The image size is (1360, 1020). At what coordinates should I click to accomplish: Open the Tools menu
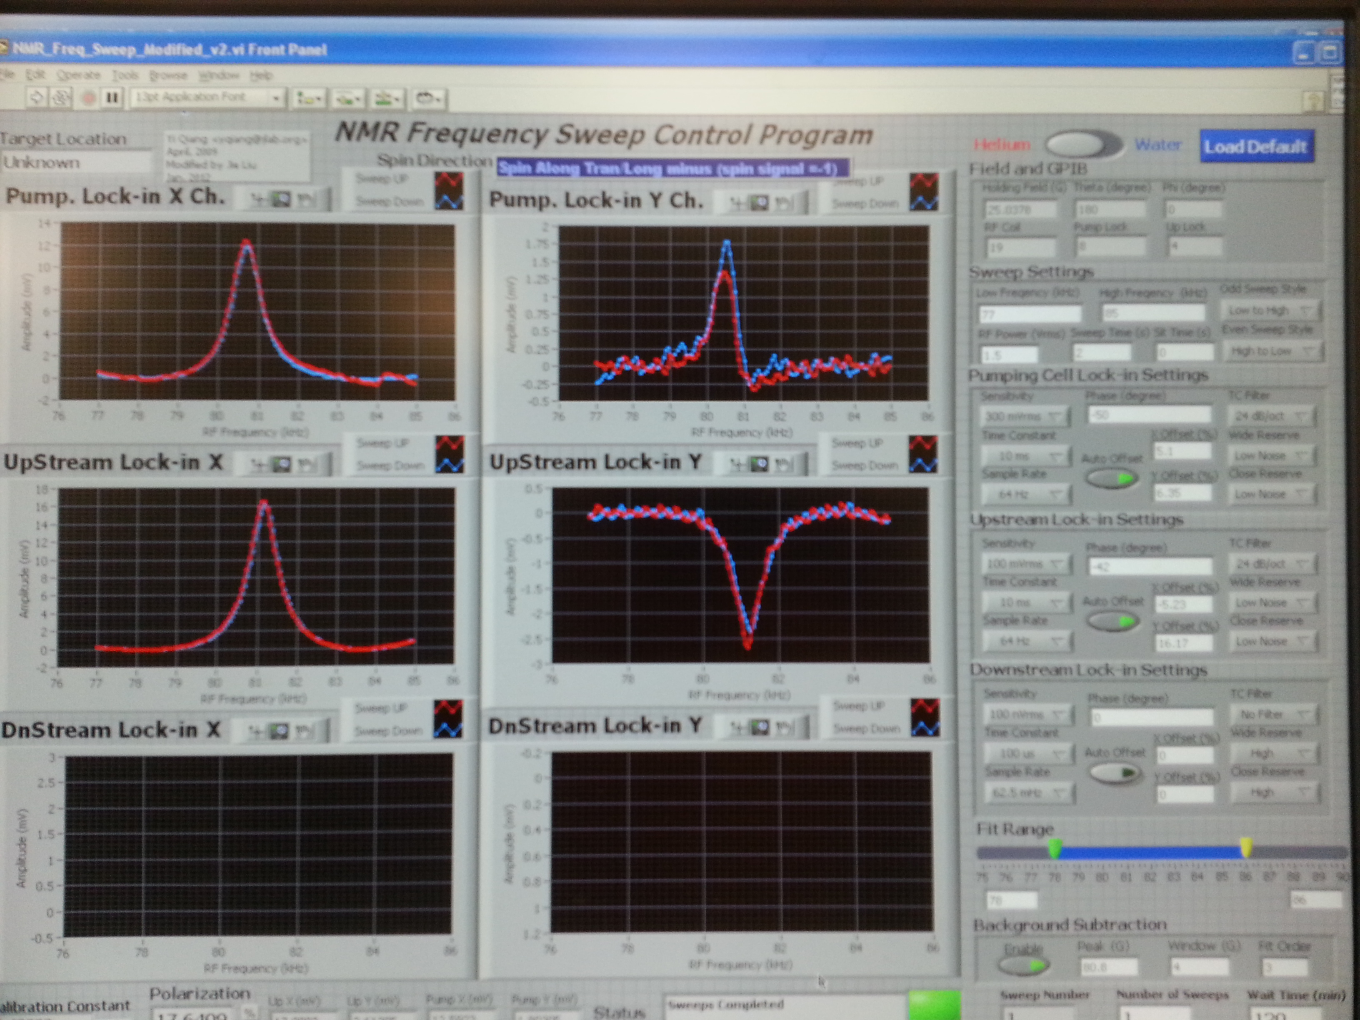tap(125, 75)
